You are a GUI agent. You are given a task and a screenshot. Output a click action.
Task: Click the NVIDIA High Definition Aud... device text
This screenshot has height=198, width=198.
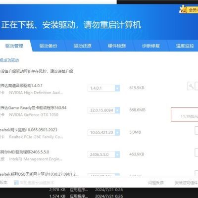click(x=36, y=93)
